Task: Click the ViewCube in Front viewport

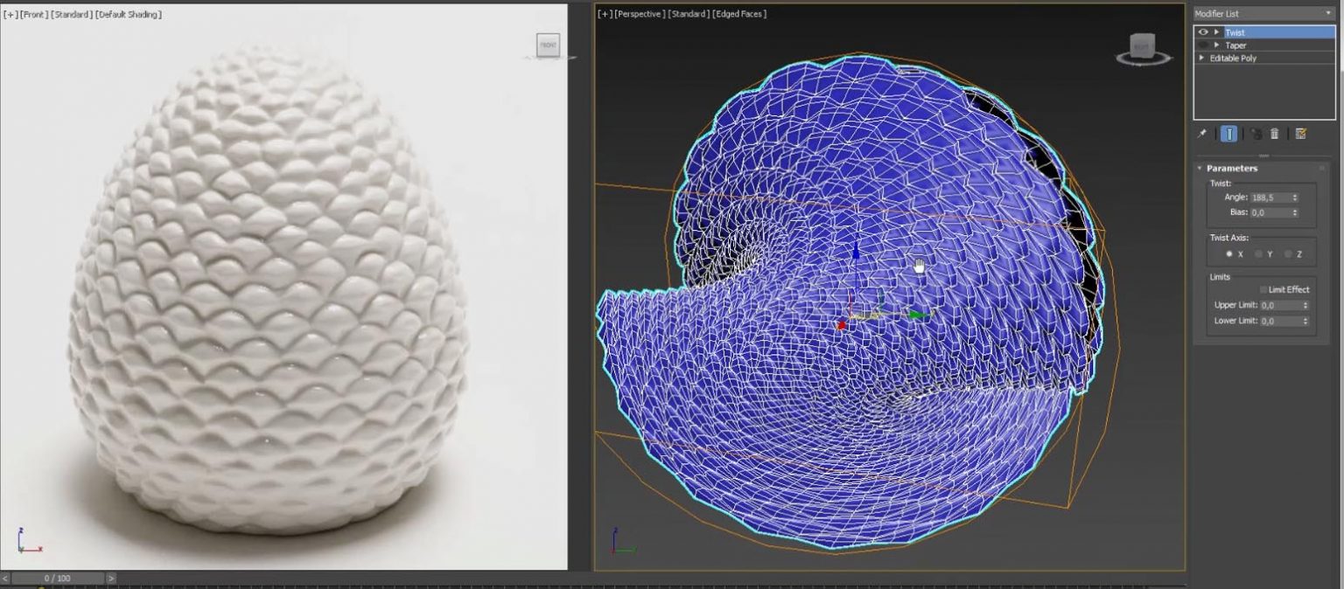Action: tap(548, 45)
